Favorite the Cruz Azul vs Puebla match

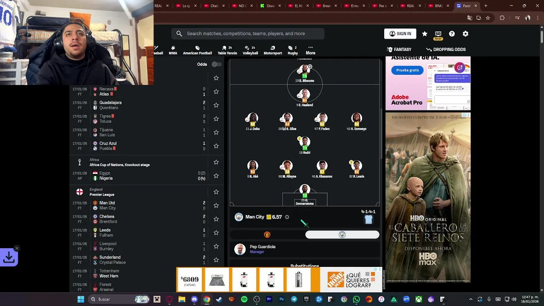(x=216, y=146)
